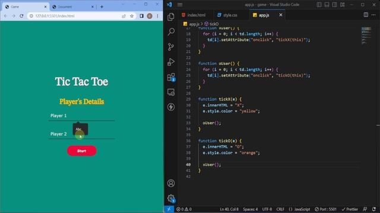Open a new browser tab
This screenshot has width=380, height=213.
pyautogui.click(x=102, y=7)
